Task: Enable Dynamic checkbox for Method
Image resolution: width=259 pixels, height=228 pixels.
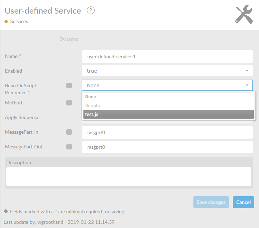Action: pos(69,103)
